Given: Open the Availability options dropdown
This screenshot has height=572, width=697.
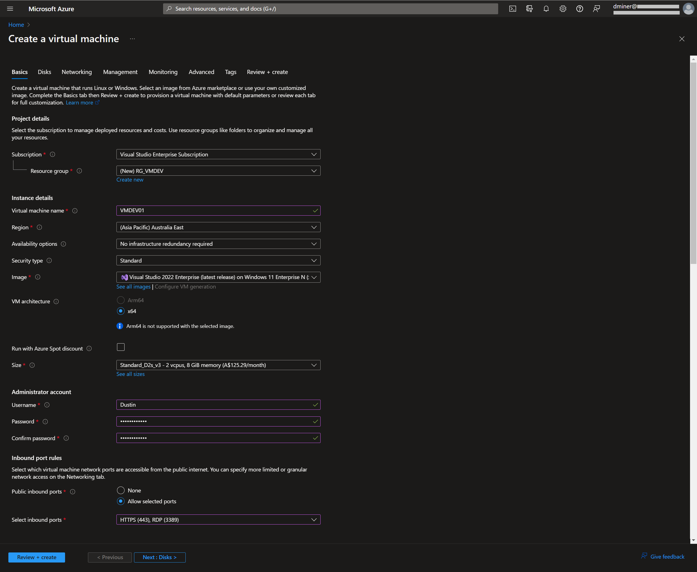Looking at the screenshot, I should [218, 244].
